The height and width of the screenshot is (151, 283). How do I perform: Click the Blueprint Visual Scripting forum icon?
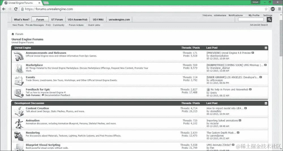pos(19,147)
